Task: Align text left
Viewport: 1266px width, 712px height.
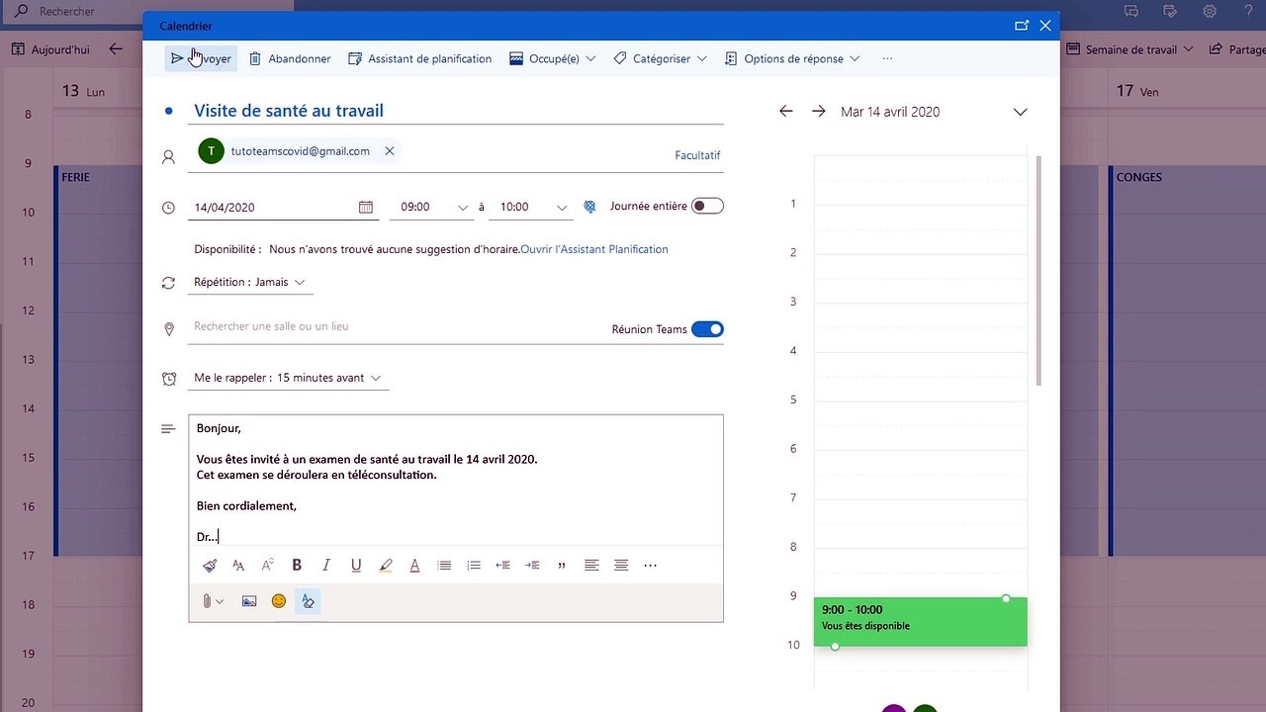Action: pyautogui.click(x=591, y=566)
